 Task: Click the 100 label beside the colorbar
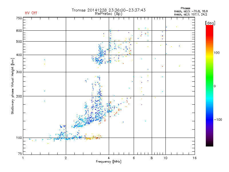[x=217, y=53]
